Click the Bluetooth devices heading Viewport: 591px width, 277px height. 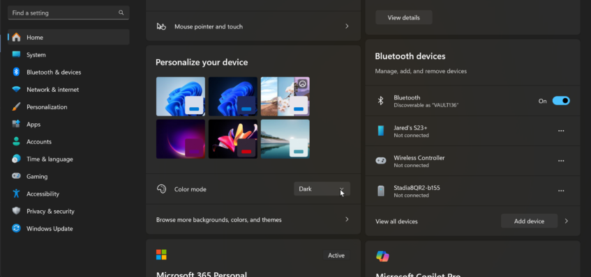(410, 56)
